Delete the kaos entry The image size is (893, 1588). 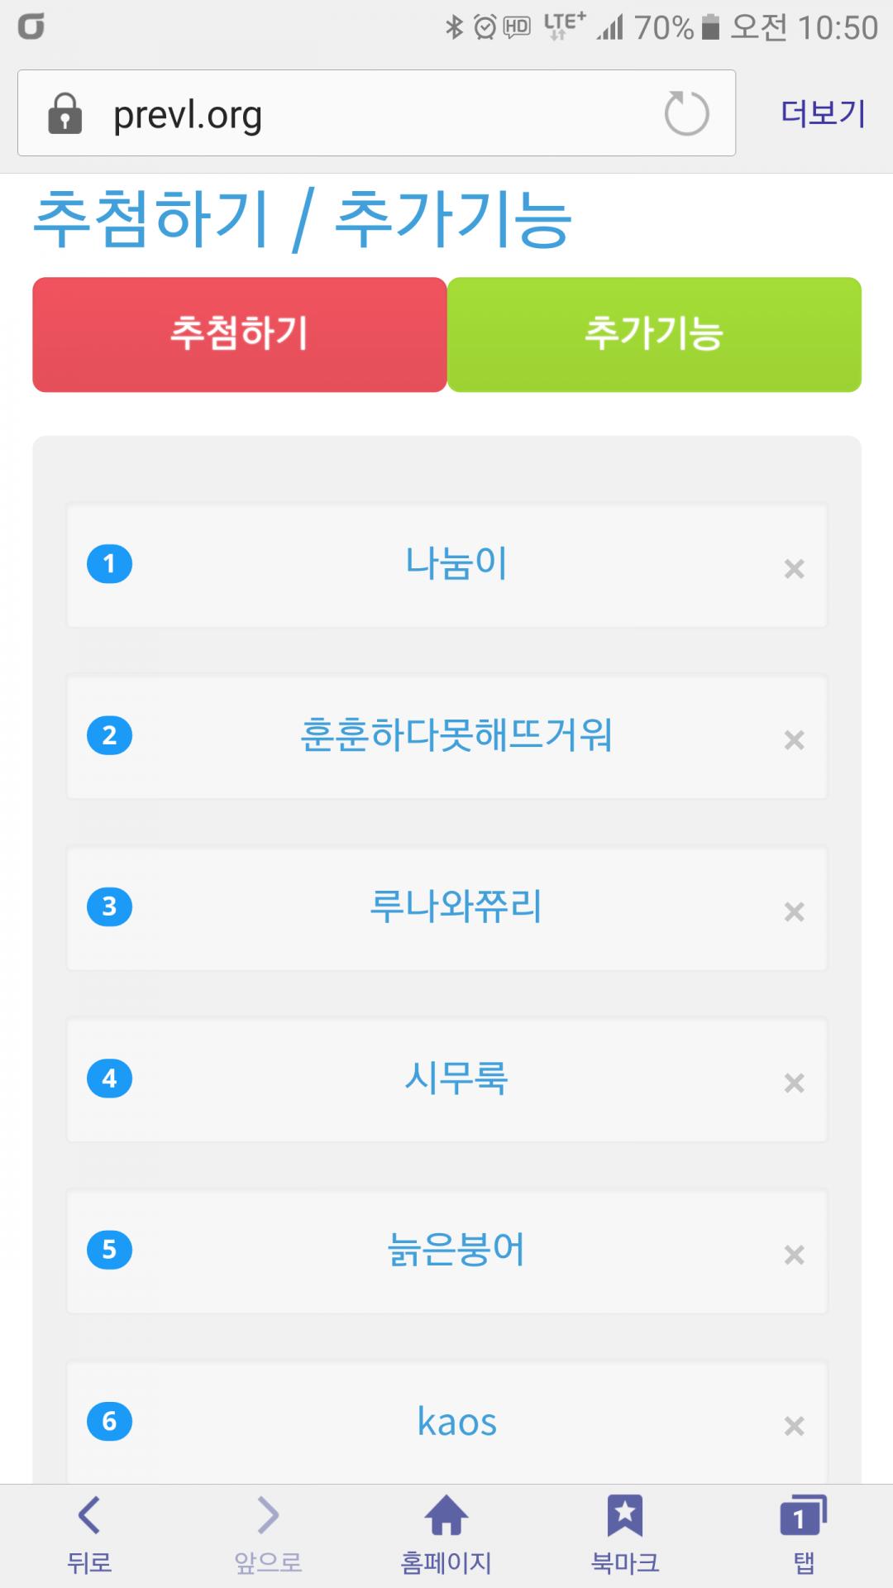(794, 1426)
